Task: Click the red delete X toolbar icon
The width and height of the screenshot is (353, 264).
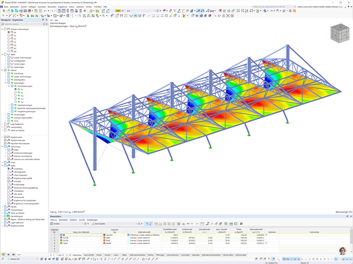Action: [x=228, y=16]
